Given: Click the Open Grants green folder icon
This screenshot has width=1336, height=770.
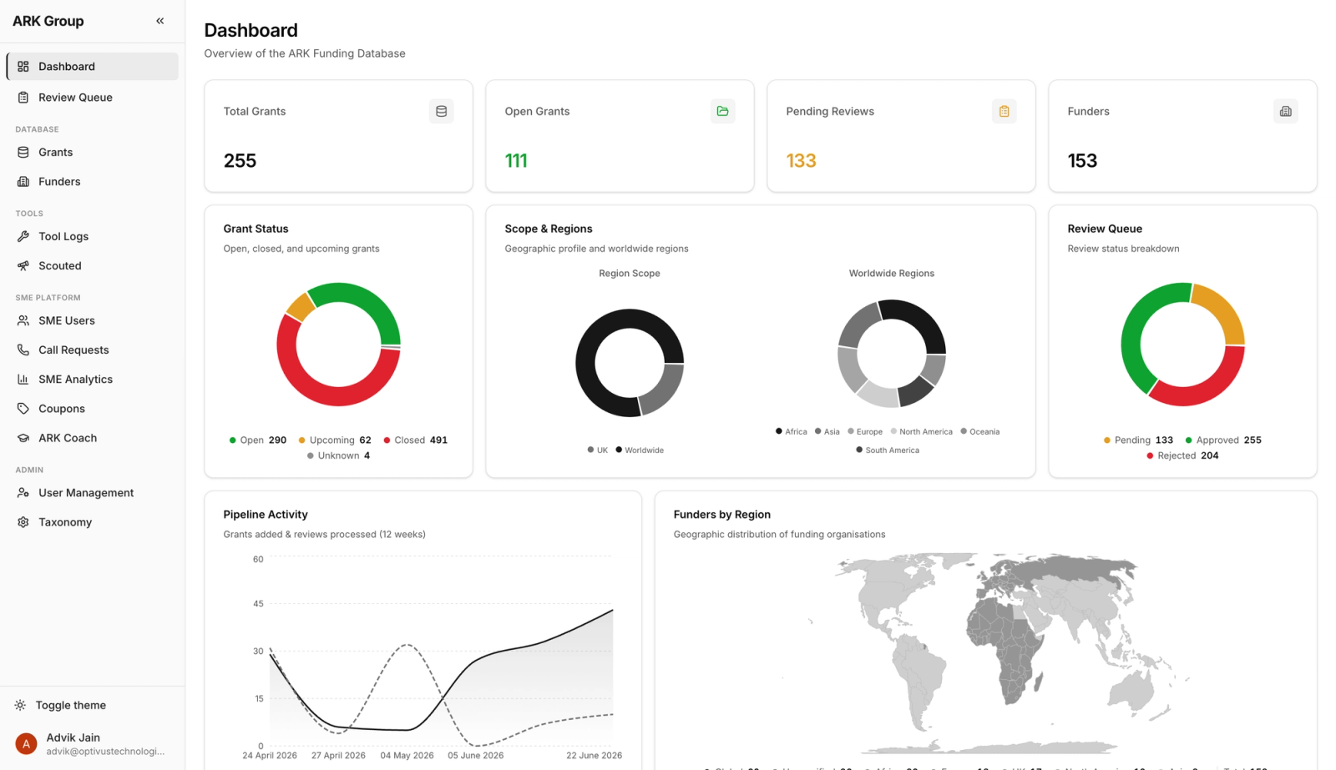Looking at the screenshot, I should tap(723, 111).
